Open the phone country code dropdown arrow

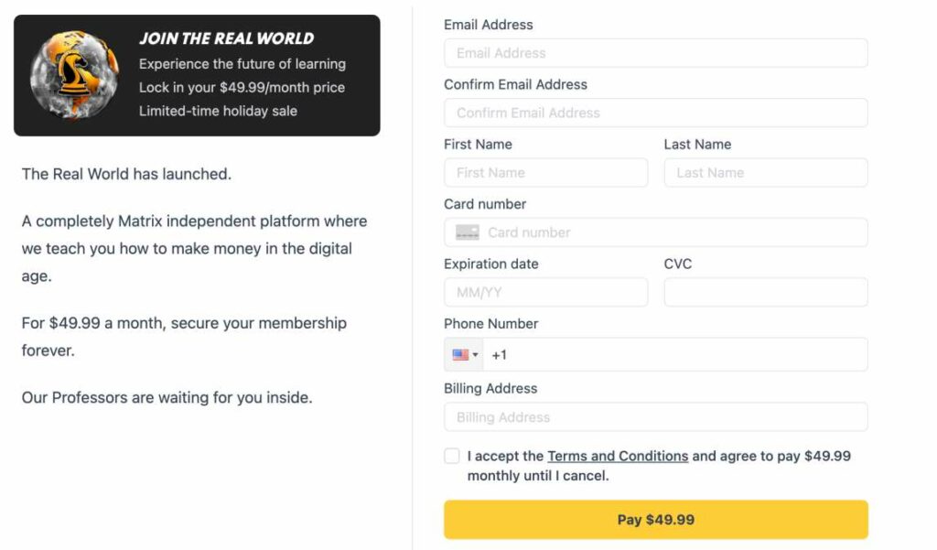tap(476, 355)
